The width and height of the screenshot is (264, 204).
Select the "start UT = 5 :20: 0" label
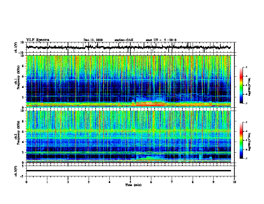[x=161, y=40]
